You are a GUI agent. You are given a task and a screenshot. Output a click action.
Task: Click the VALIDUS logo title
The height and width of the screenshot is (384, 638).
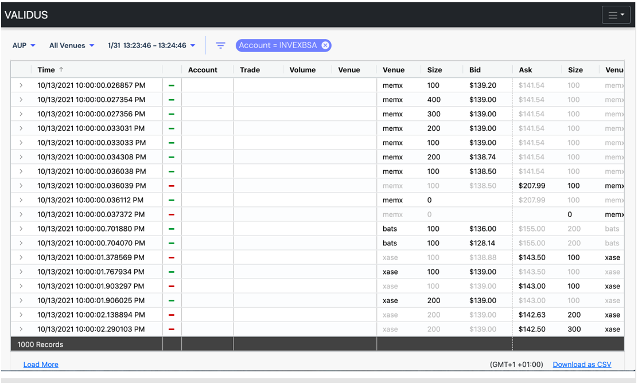(26, 15)
